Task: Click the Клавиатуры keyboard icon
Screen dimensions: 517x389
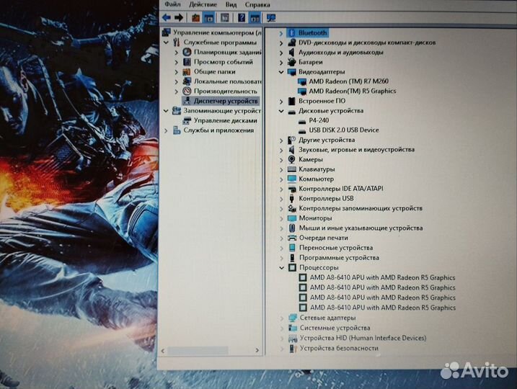Action: [x=292, y=169]
